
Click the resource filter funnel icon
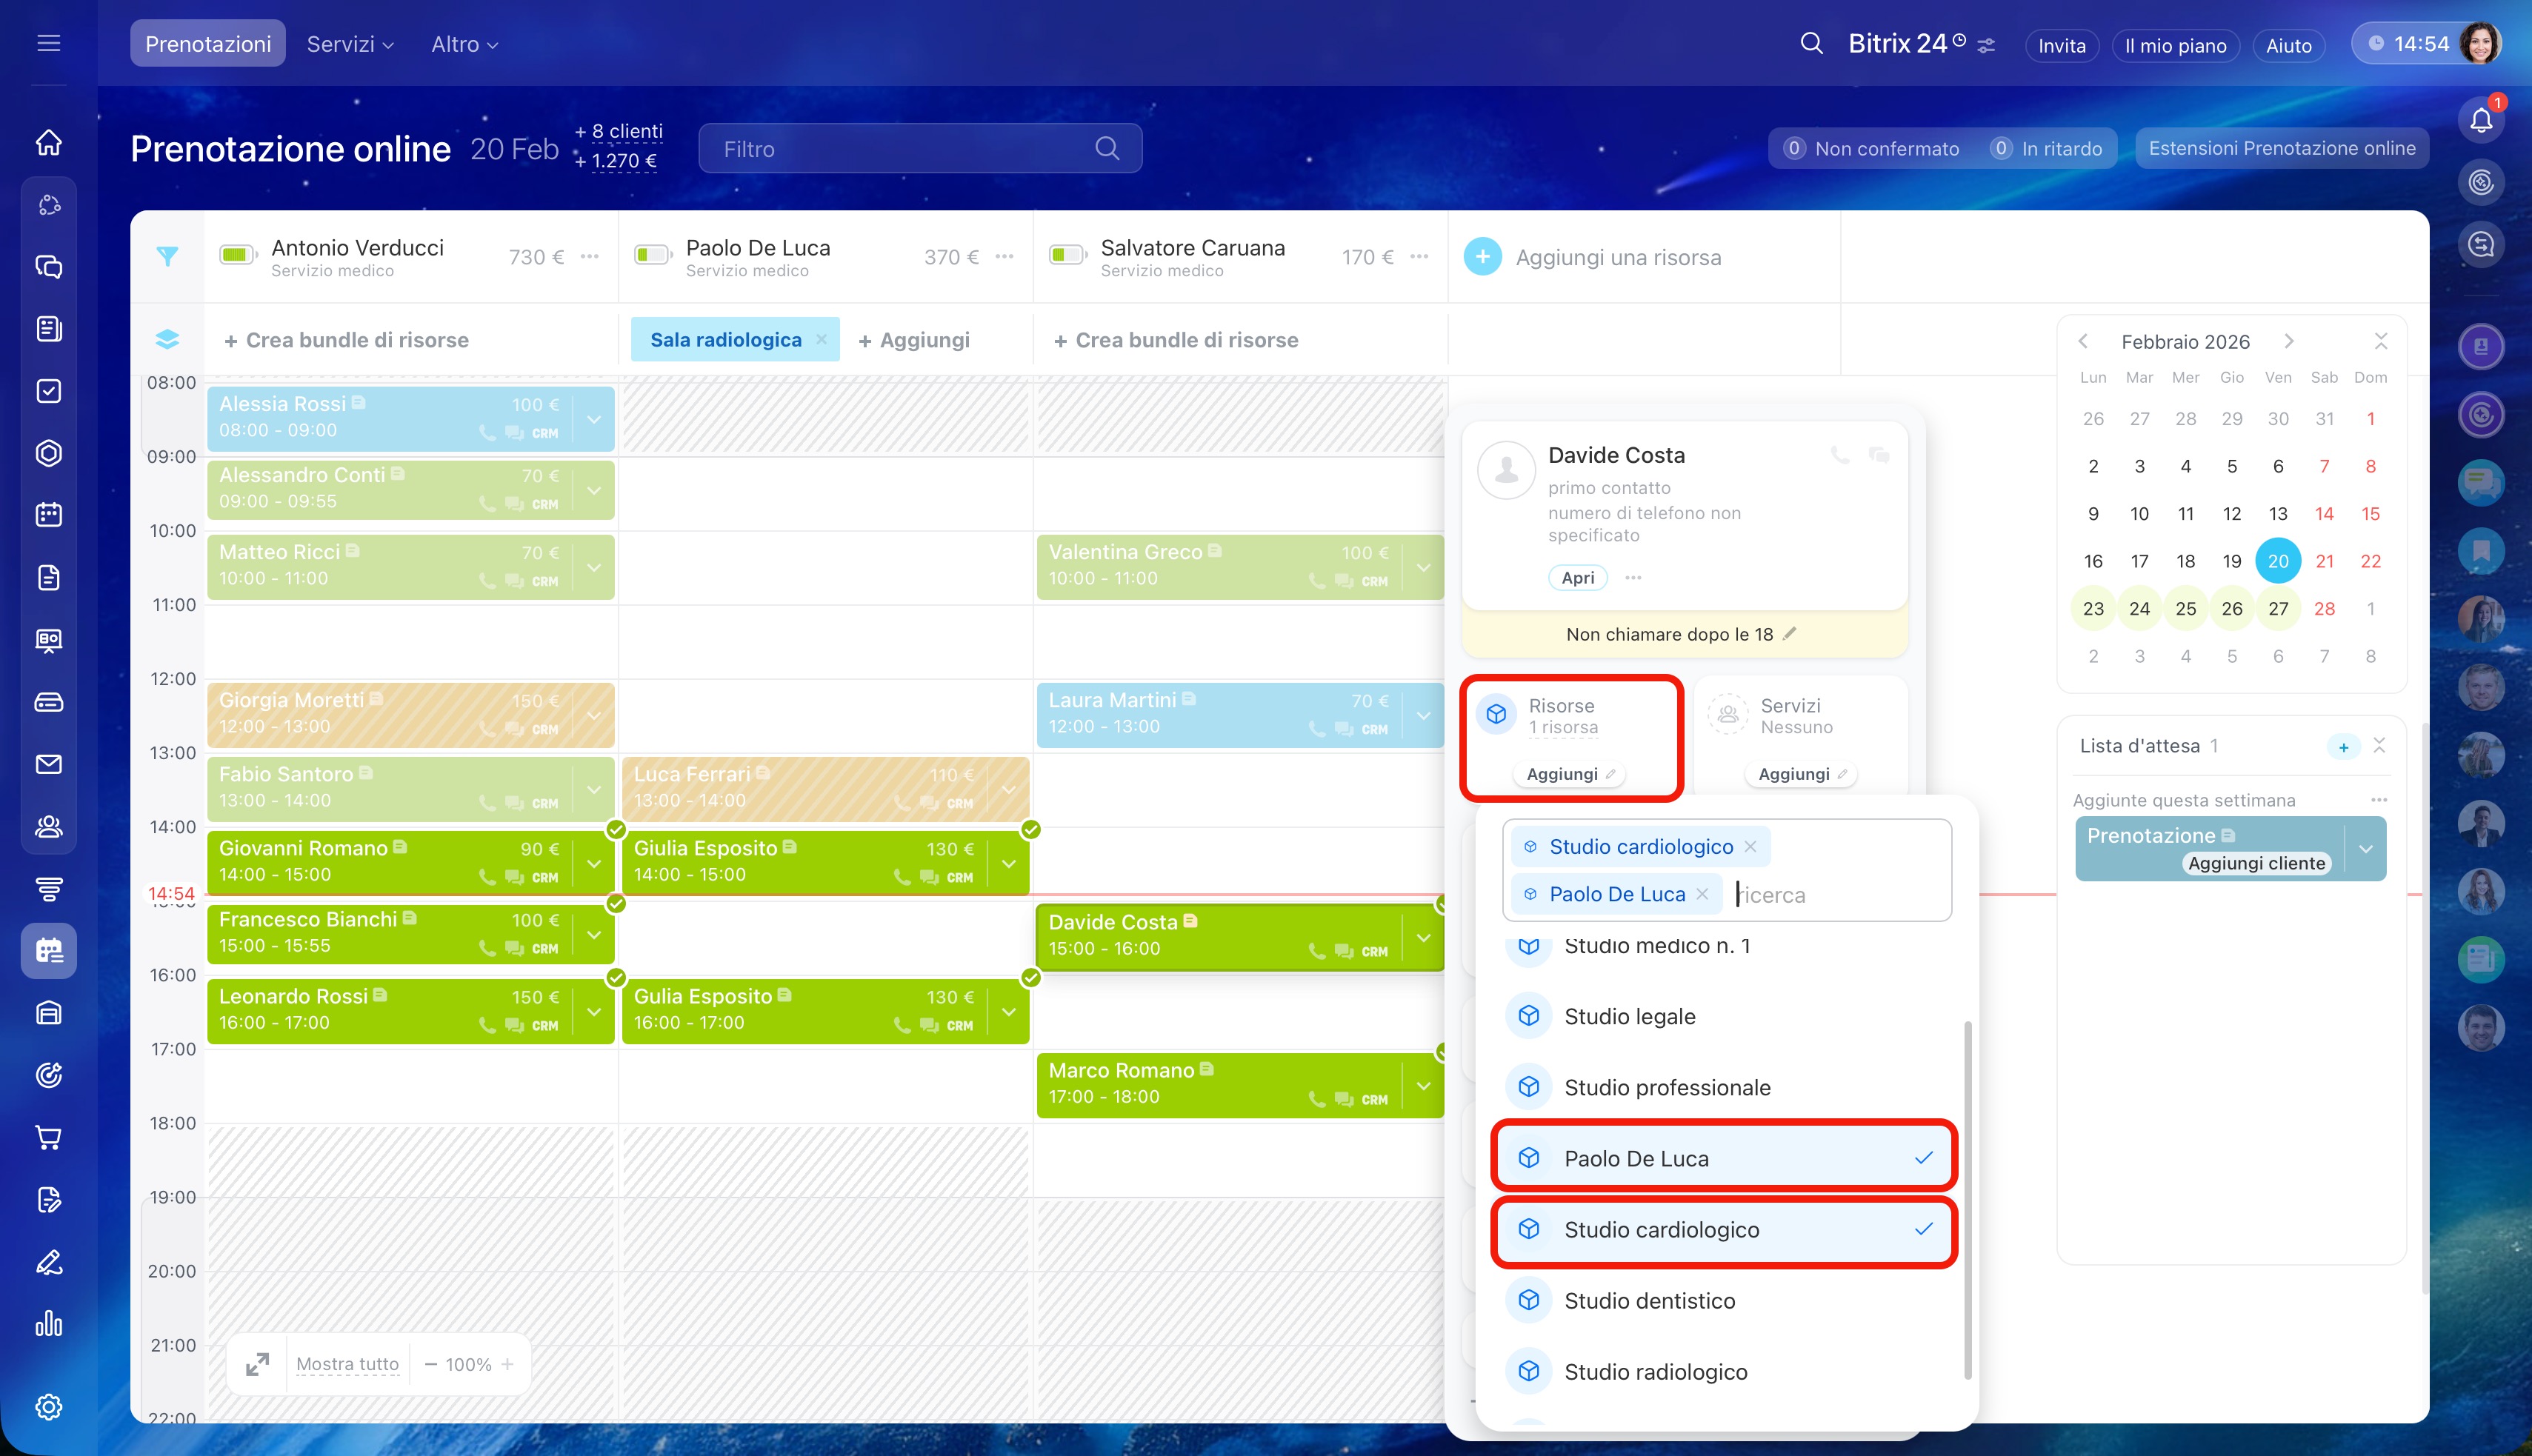167,257
